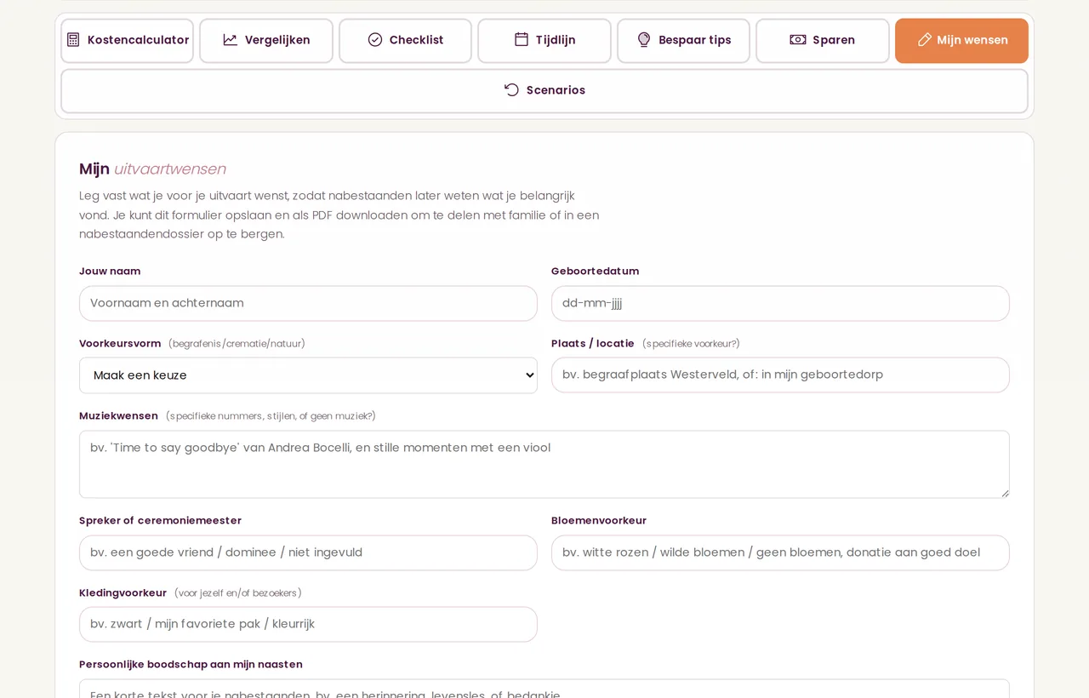Click the pencil icon beside Mijn wensen
This screenshot has height=698, width=1089.
click(925, 40)
